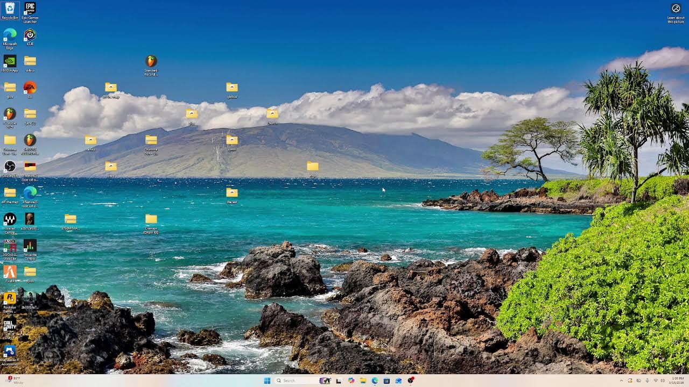The height and width of the screenshot is (387, 689).
Task: Select the Festive25 Edge shortcut
Action: click(x=30, y=197)
